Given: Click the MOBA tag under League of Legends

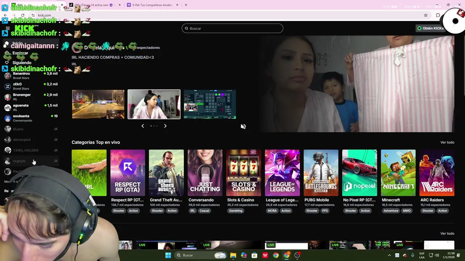Looking at the screenshot, I should [272, 211].
